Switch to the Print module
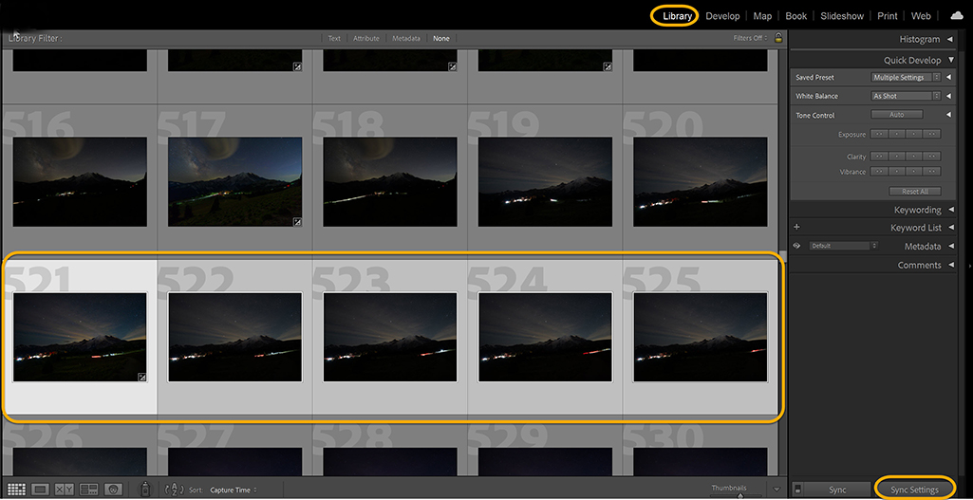Viewport: 973px width, 500px height. [888, 16]
